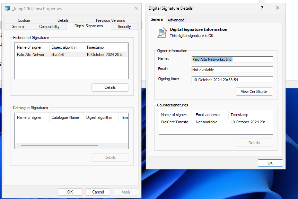Switch to the Details tab in Properties

click(63, 20)
